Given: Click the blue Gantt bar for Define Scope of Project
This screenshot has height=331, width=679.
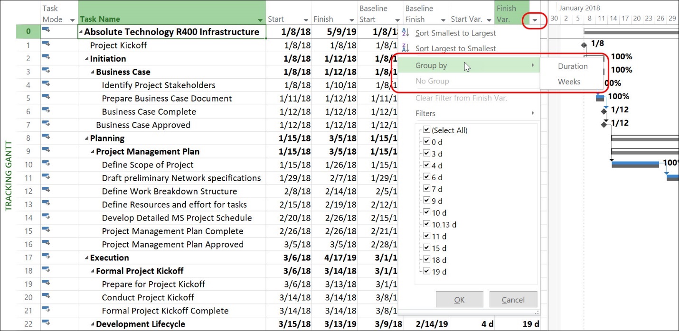Looking at the screenshot, I should point(635,164).
